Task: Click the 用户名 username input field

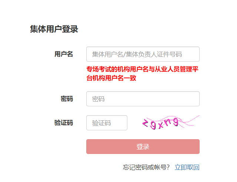Action: [143, 54]
